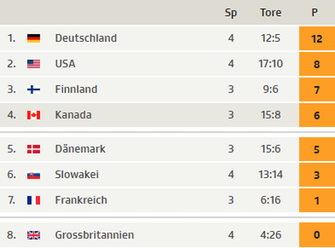Select the Finnland team name
The image size is (335, 248).
coord(77,89)
